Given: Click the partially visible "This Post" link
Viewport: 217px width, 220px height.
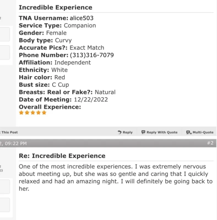Looking at the screenshot, I should (9, 132).
